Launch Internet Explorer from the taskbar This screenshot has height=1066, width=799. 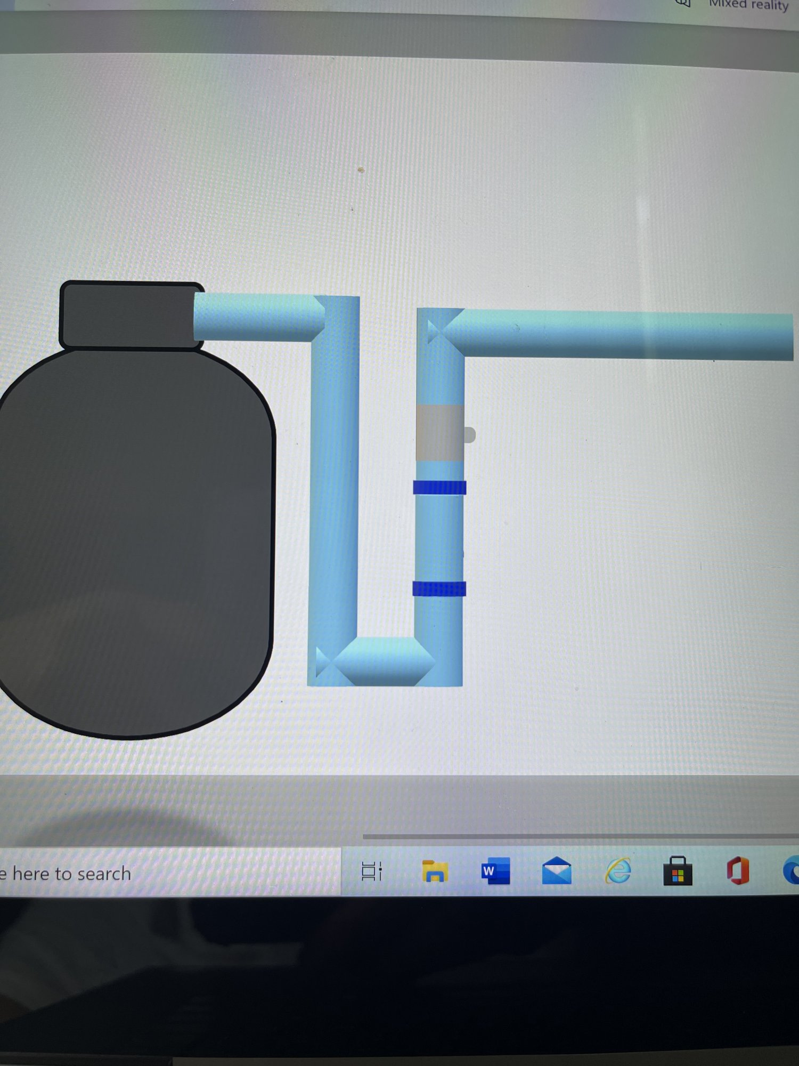coord(618,870)
